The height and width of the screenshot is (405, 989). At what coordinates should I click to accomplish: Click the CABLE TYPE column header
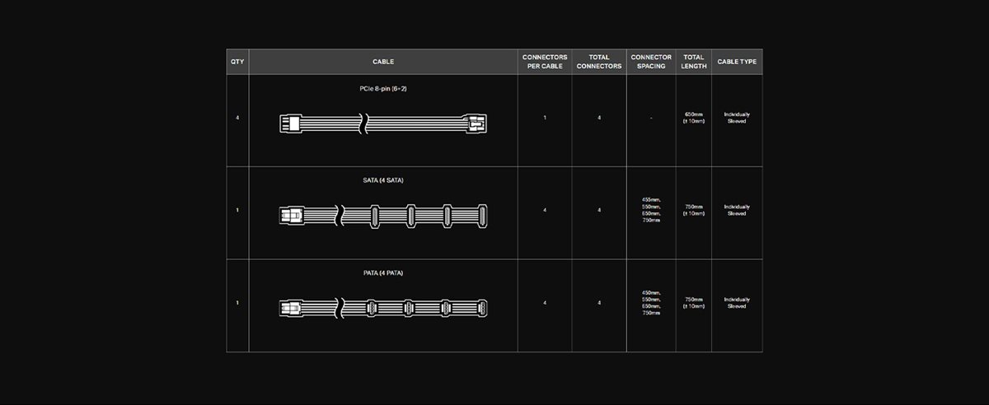[x=737, y=62]
